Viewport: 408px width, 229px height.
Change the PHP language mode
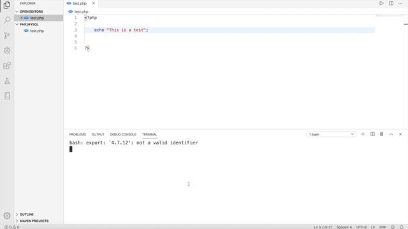tap(382, 227)
